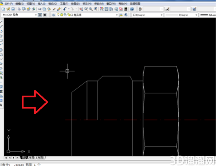The width and height of the screenshot is (216, 166).
Task: Open the Layer Properties Manager icon
Action: 53,15
